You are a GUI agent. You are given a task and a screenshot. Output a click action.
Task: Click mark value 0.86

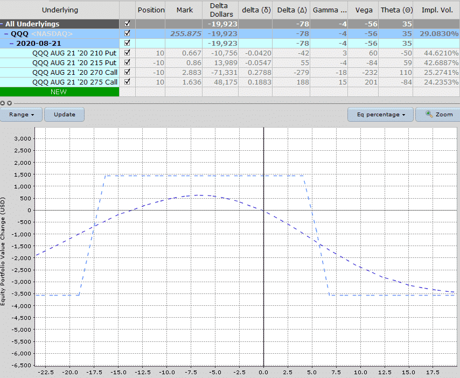pyautogui.click(x=194, y=63)
